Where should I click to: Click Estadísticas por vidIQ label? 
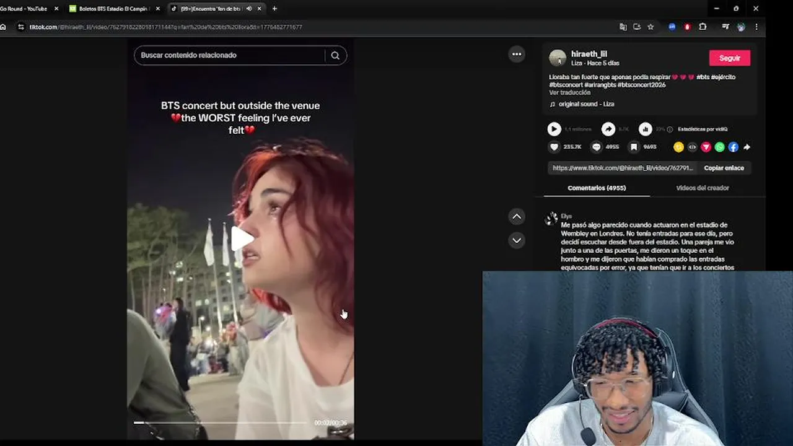tap(703, 129)
